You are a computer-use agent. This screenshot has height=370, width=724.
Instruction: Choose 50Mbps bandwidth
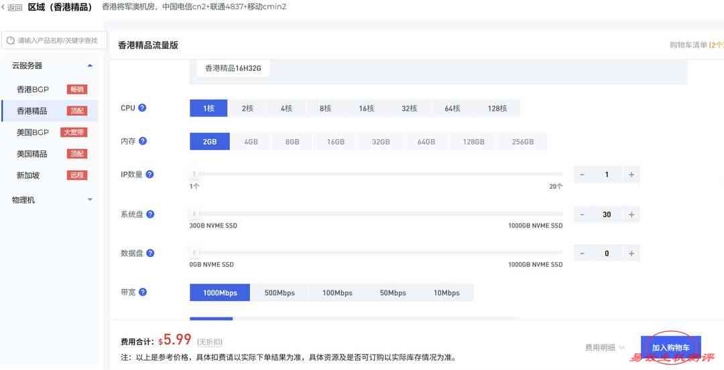393,292
